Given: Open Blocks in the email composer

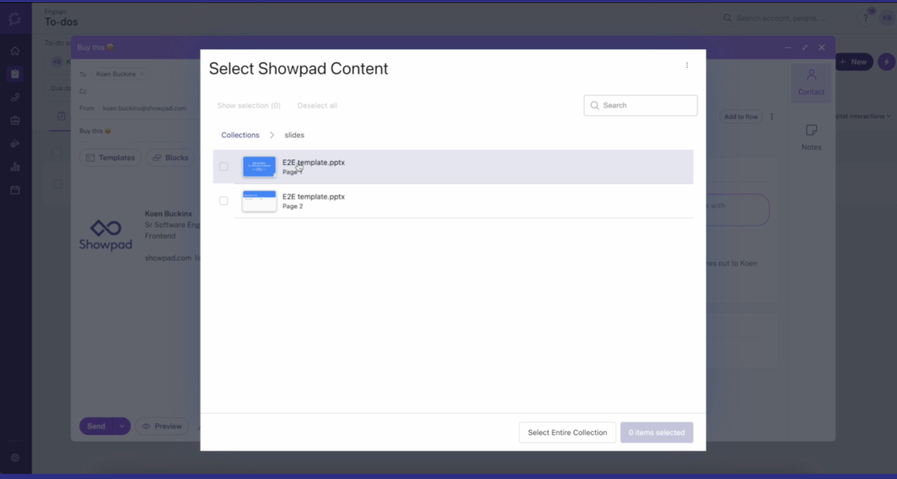Looking at the screenshot, I should click(171, 157).
